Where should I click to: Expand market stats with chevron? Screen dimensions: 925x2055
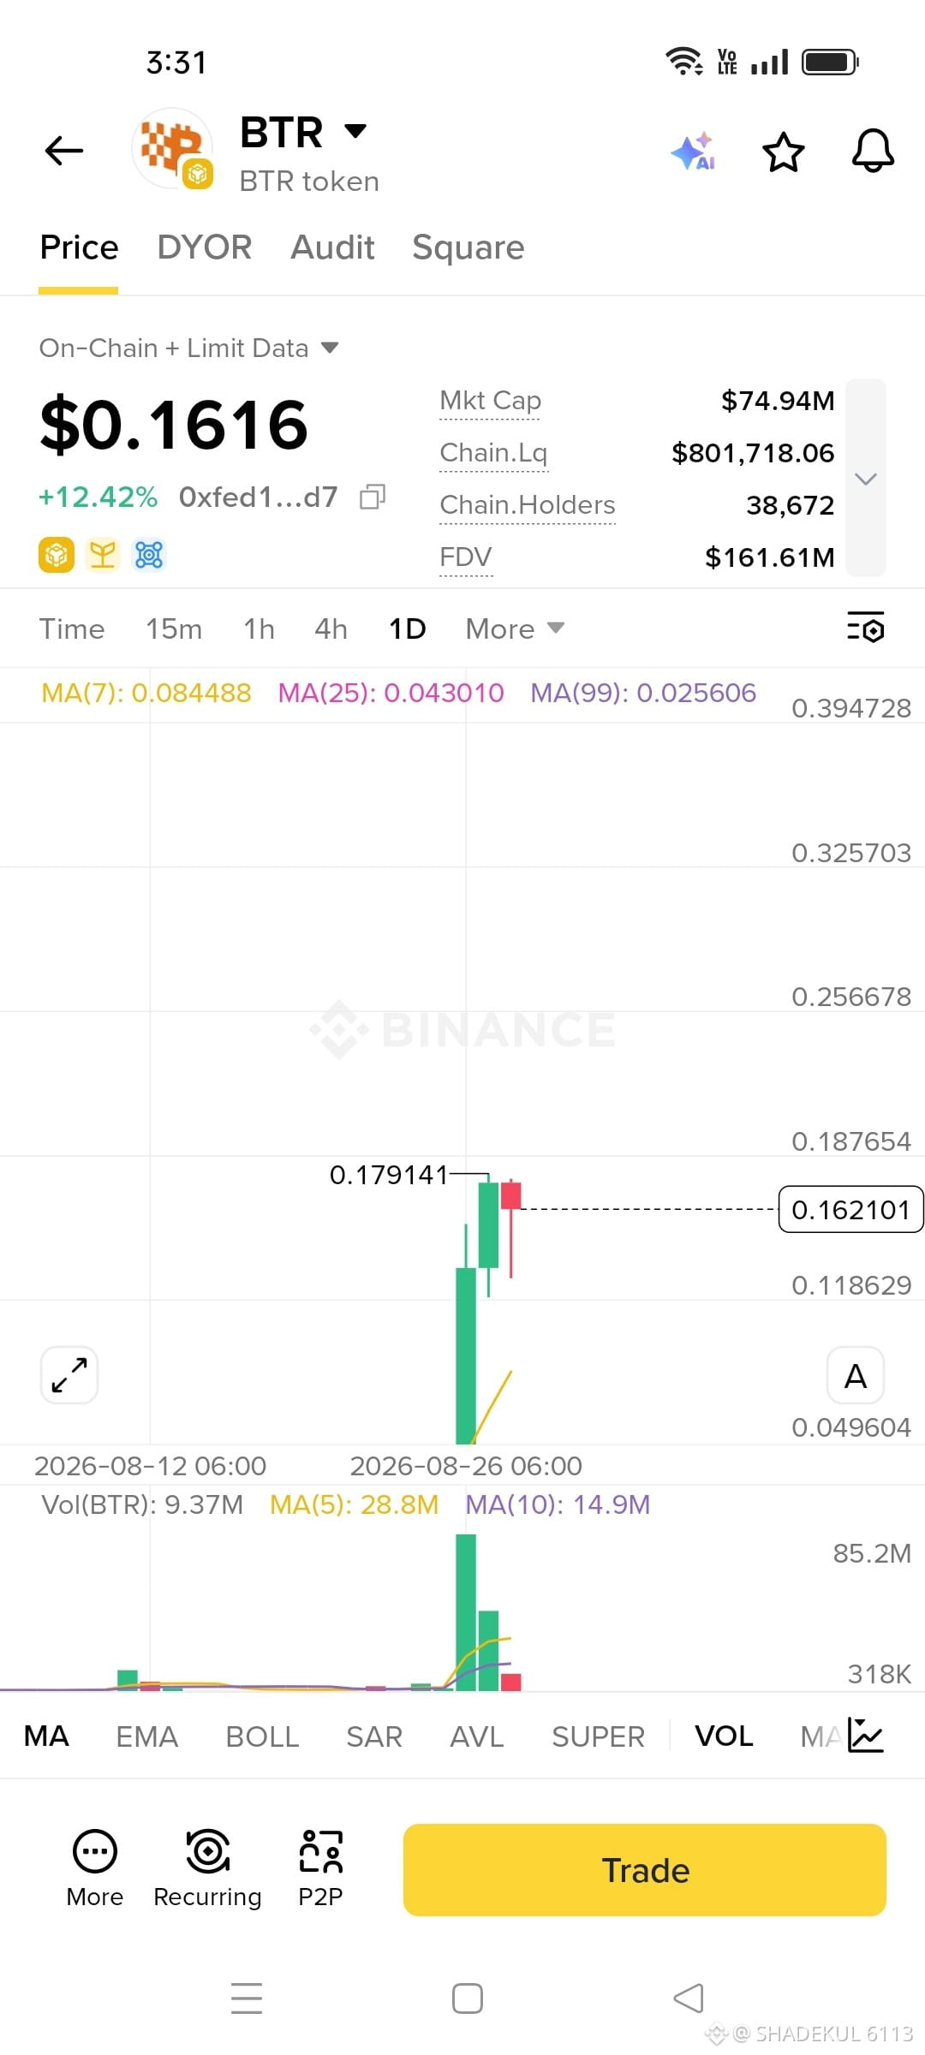(866, 478)
